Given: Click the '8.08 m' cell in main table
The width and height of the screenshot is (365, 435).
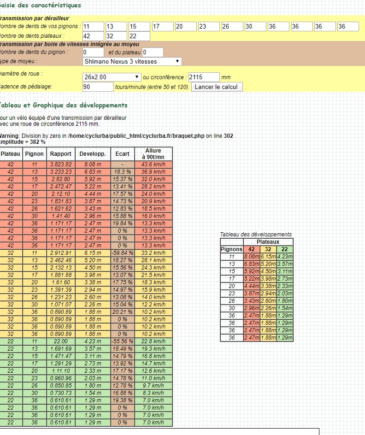Looking at the screenshot, I should click(93, 165).
